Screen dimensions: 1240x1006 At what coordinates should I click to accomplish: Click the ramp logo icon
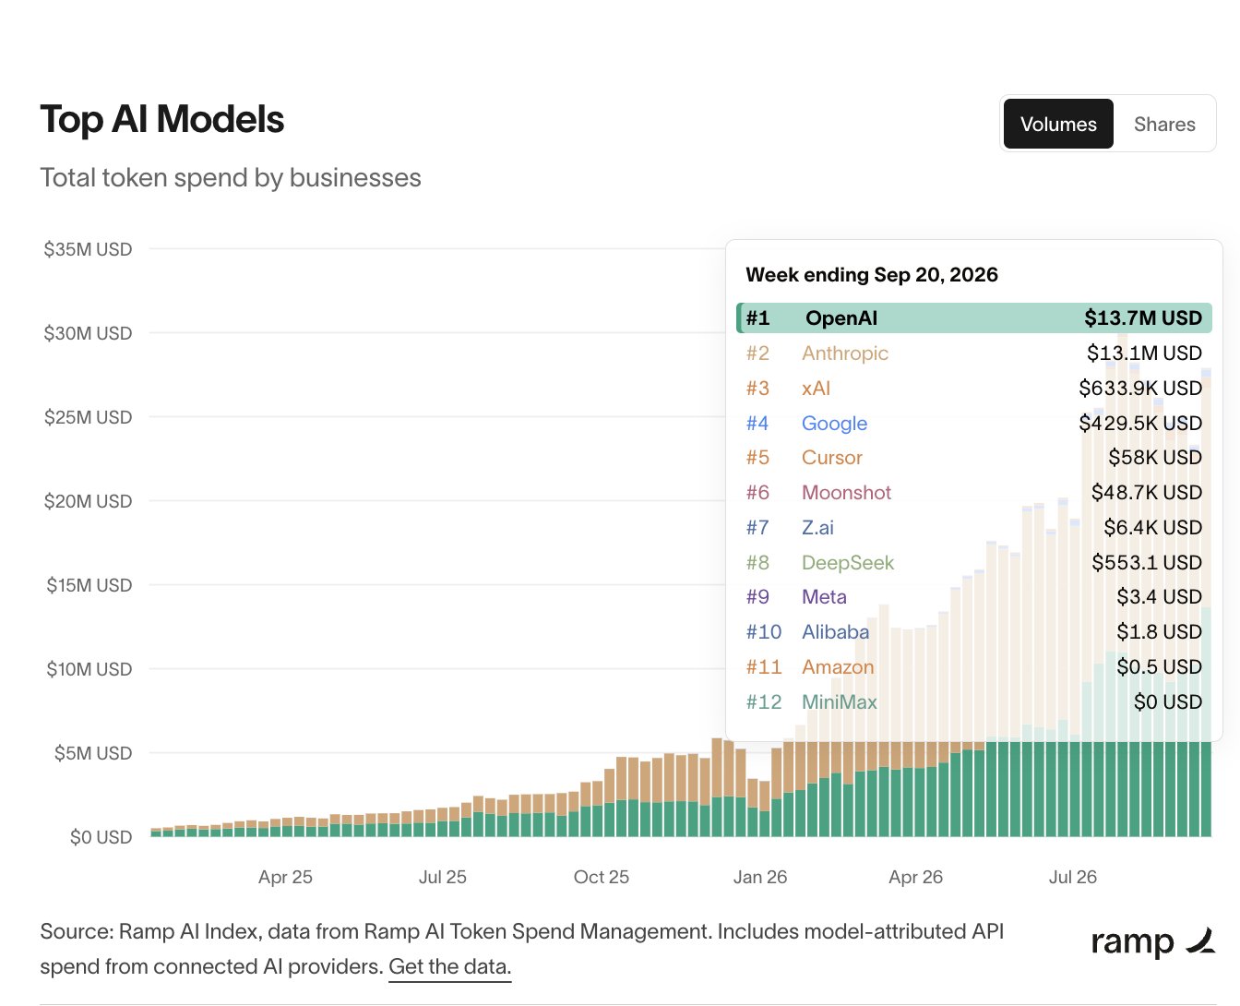pyautogui.click(x=1200, y=940)
